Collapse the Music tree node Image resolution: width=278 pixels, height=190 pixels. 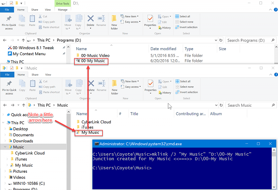[x=5, y=147]
